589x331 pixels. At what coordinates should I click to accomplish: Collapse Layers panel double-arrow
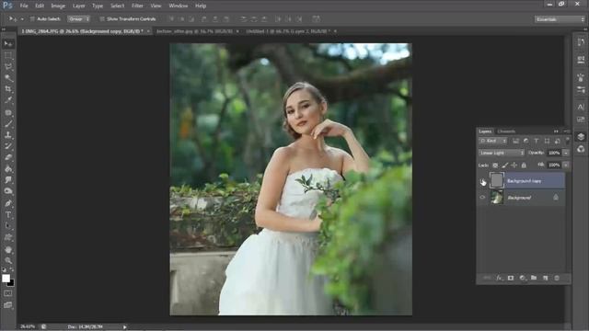556,131
